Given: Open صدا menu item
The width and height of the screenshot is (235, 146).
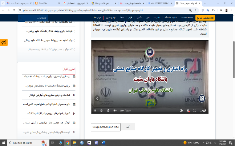Looking at the screenshot, I should pos(122,17).
